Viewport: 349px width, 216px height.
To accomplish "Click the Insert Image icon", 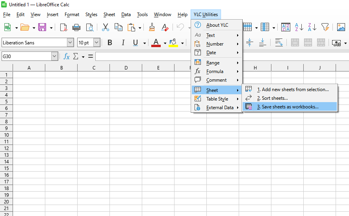I will 341,27.
